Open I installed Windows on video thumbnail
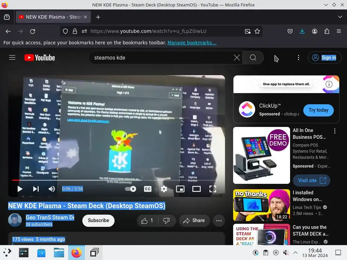This screenshot has width=347, height=260. point(262,205)
